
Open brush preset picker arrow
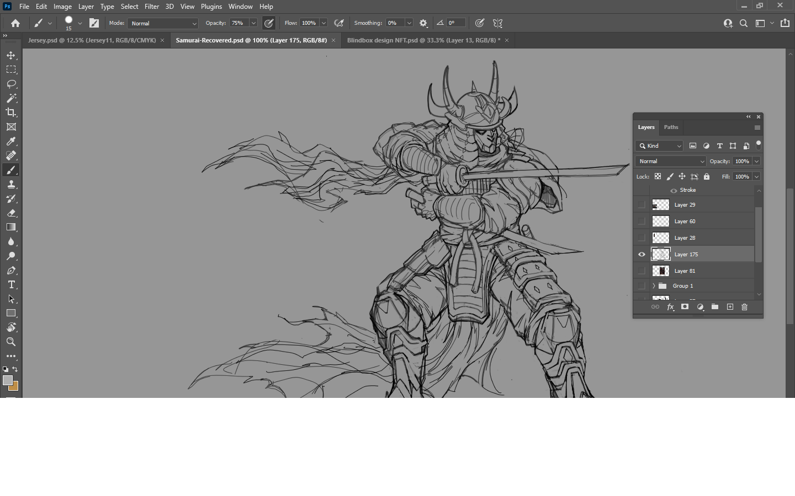click(80, 23)
